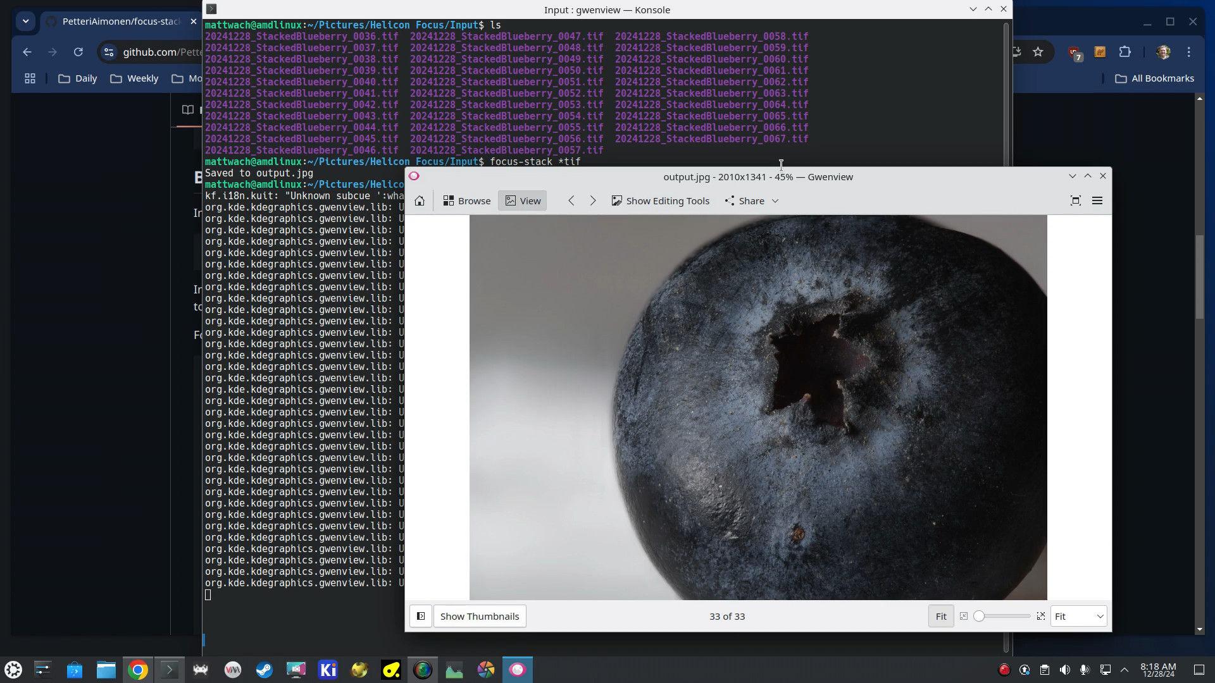Go to previous image in Gwenview
Viewport: 1215px width, 683px height.
coord(571,201)
